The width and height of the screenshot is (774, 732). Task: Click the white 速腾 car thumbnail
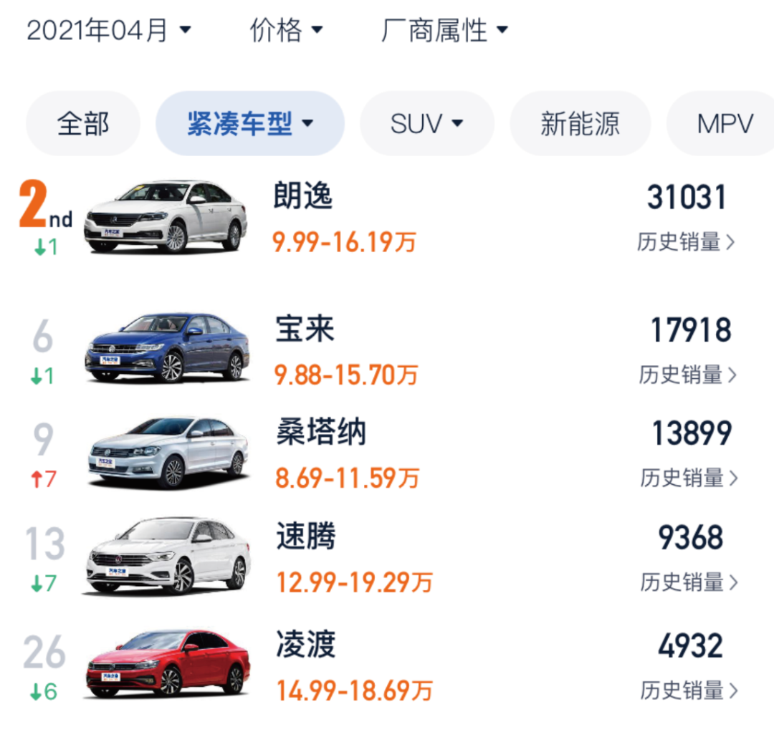point(169,556)
